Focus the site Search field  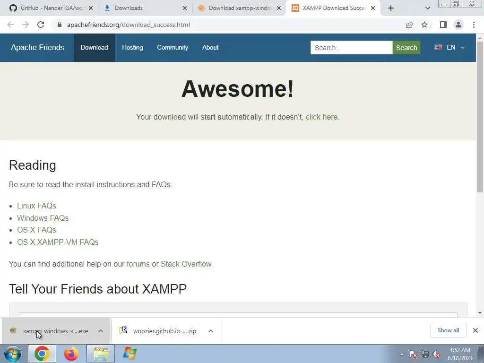[x=351, y=48]
